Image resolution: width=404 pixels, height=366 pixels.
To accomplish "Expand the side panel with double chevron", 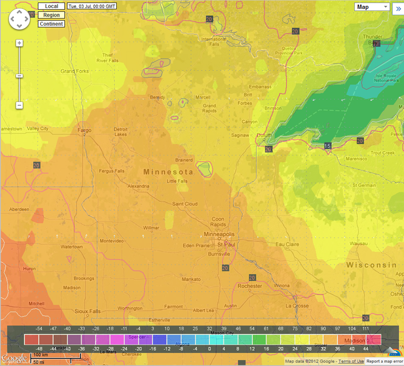I will (398, 9).
